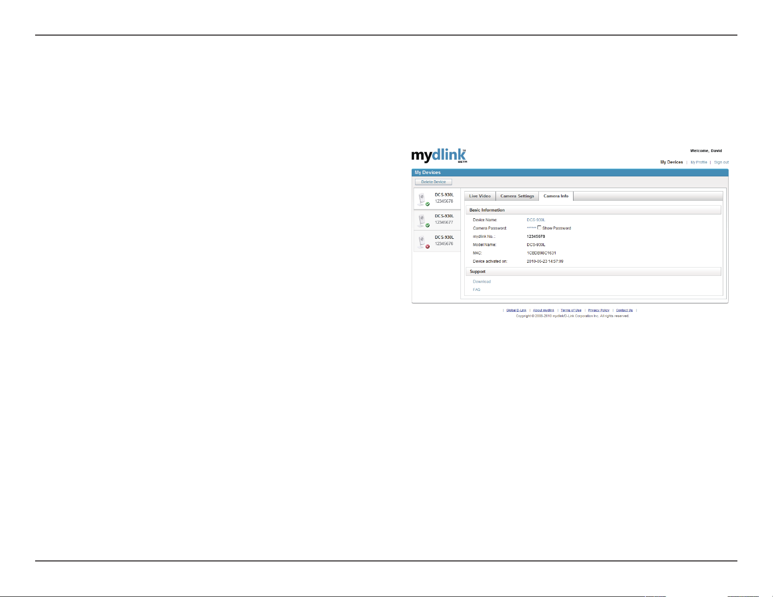Open the FAQ support link

click(476, 290)
